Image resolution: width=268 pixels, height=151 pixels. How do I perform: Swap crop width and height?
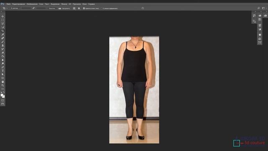pos(33,8)
